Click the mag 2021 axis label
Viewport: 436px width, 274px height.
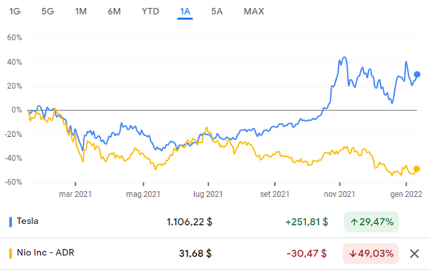tap(143, 194)
